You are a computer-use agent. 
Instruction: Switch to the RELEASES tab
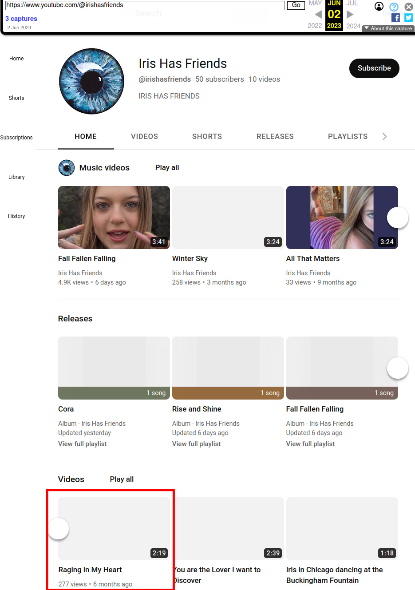pos(275,136)
